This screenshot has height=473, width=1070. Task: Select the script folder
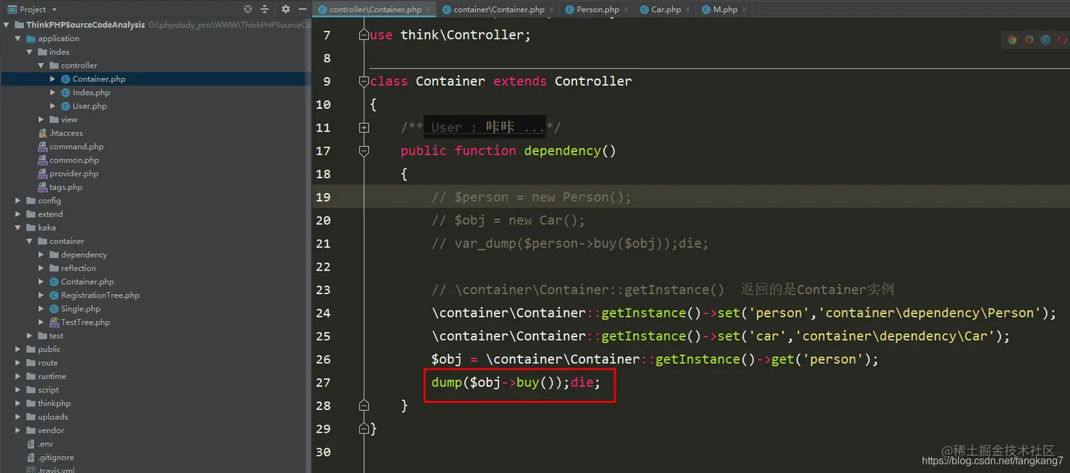pyautogui.click(x=48, y=390)
